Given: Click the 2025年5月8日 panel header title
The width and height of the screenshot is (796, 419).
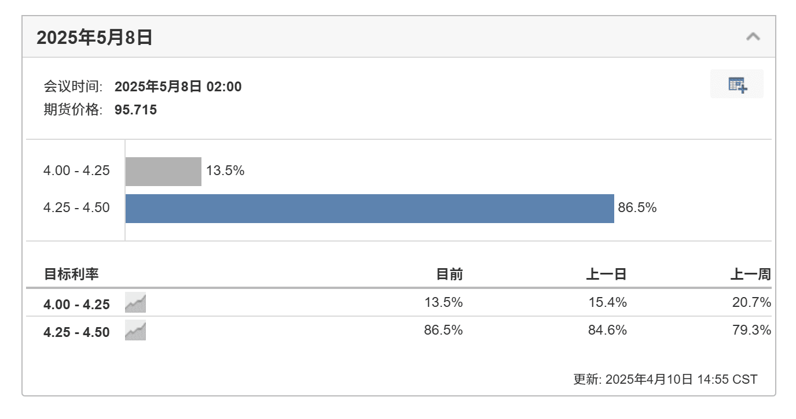Looking at the screenshot, I should click(95, 38).
